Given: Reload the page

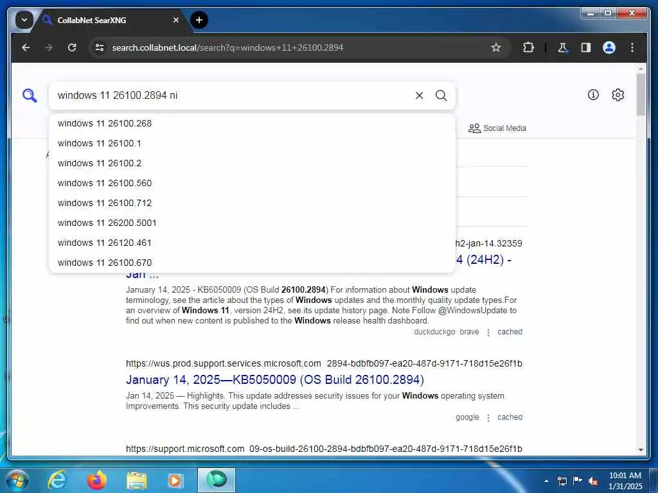Looking at the screenshot, I should pyautogui.click(x=72, y=48).
